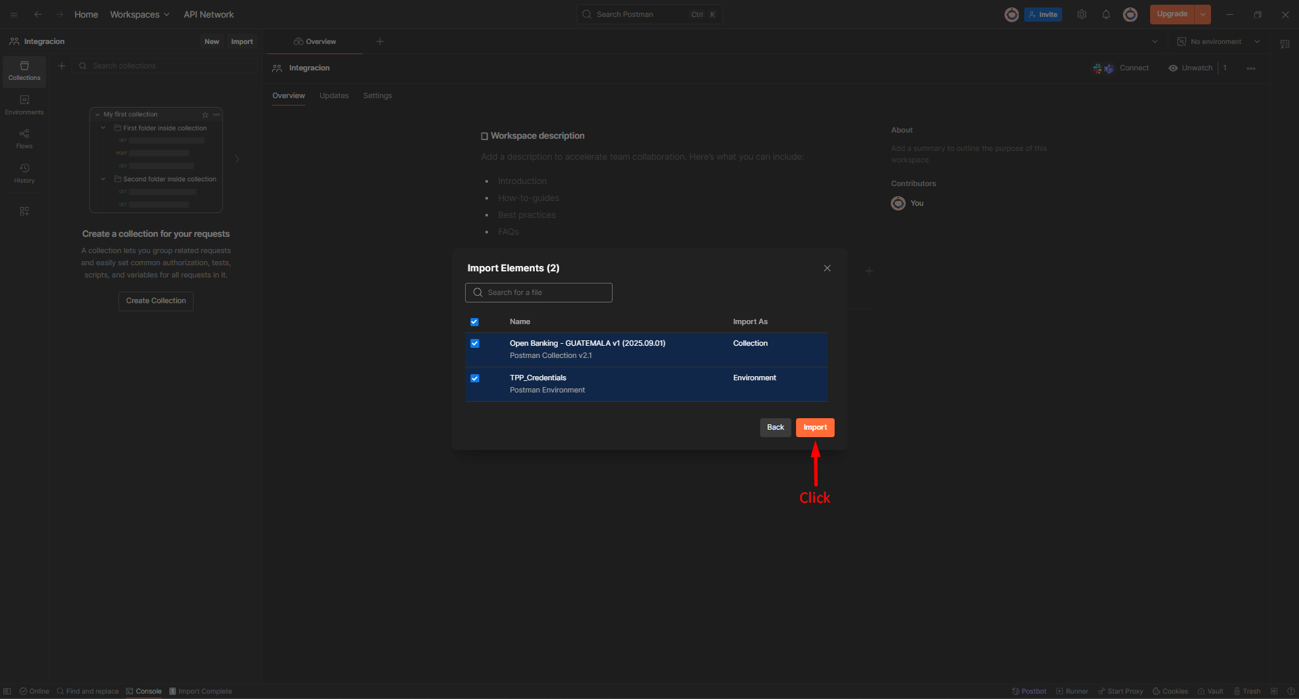This screenshot has width=1299, height=699.
Task: Open the Collections sidebar panel
Action: [x=24, y=70]
